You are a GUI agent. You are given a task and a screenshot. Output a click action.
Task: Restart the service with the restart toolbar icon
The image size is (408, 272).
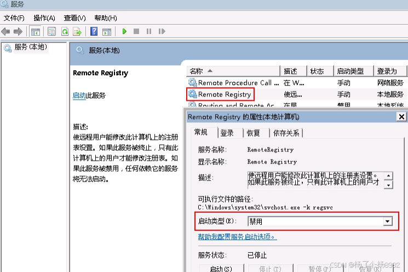[162, 31]
